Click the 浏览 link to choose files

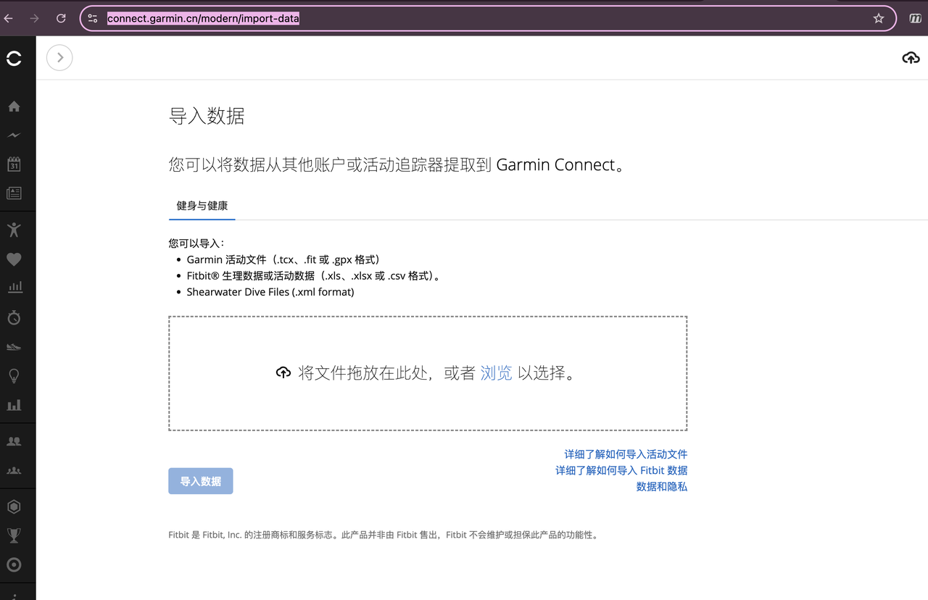pos(497,373)
